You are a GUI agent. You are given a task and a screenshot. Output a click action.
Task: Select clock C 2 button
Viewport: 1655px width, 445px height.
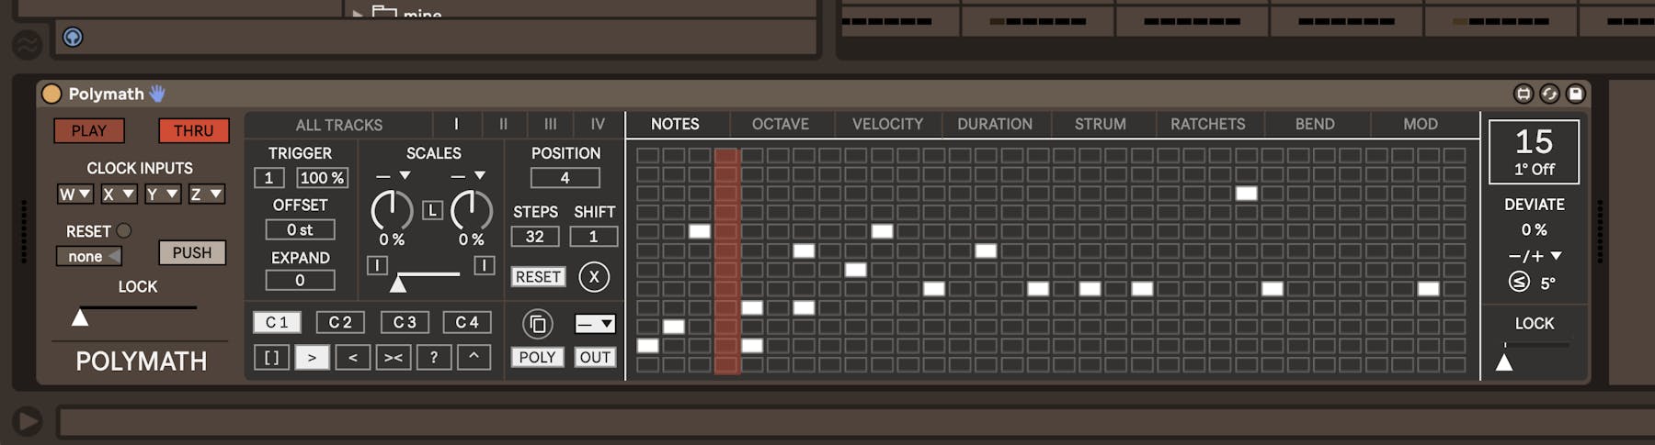[340, 322]
